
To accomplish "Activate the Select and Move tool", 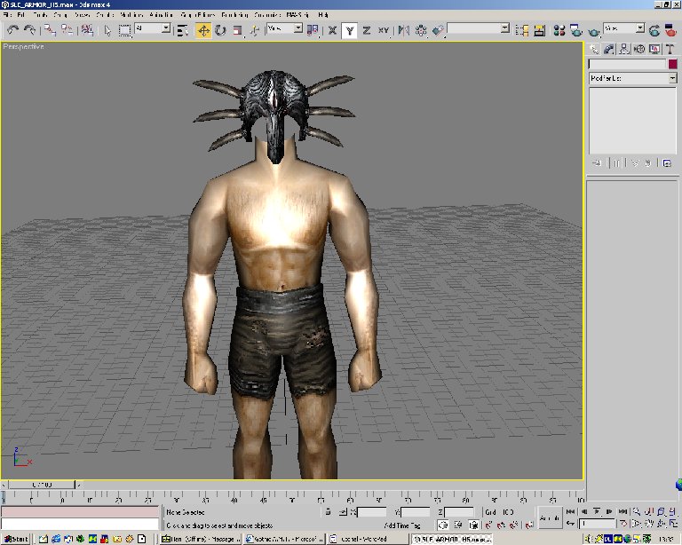I will pos(203,30).
